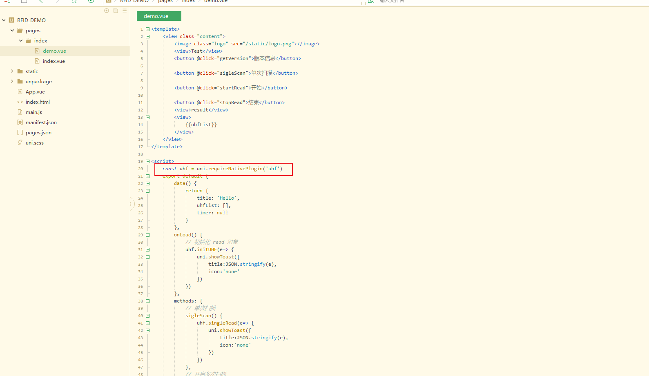This screenshot has width=649, height=376.
Task: Fold sigleScan() method at line 40
Action: (x=148, y=316)
